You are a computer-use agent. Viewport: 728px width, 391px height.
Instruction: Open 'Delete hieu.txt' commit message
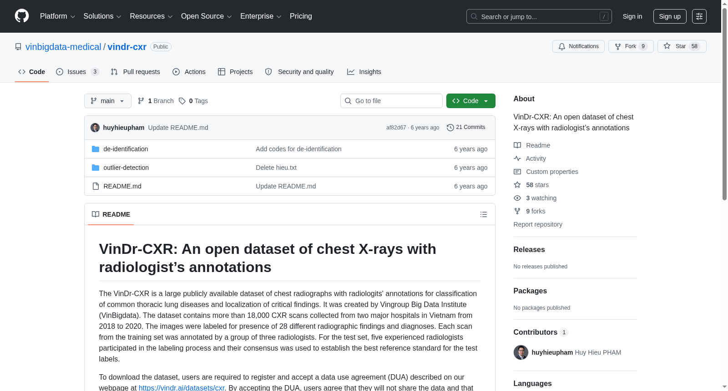[276, 168]
